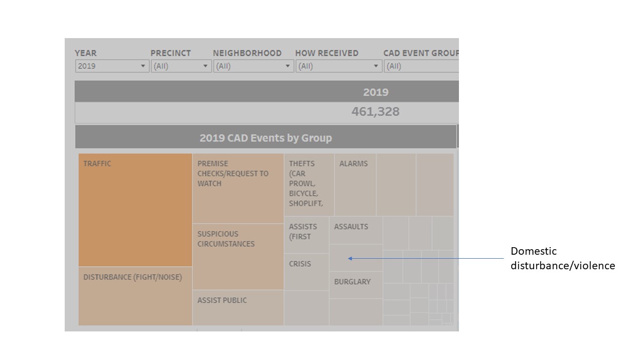Select the ASSIST PUBLIC tile
This screenshot has width=642, height=361.
click(x=238, y=307)
